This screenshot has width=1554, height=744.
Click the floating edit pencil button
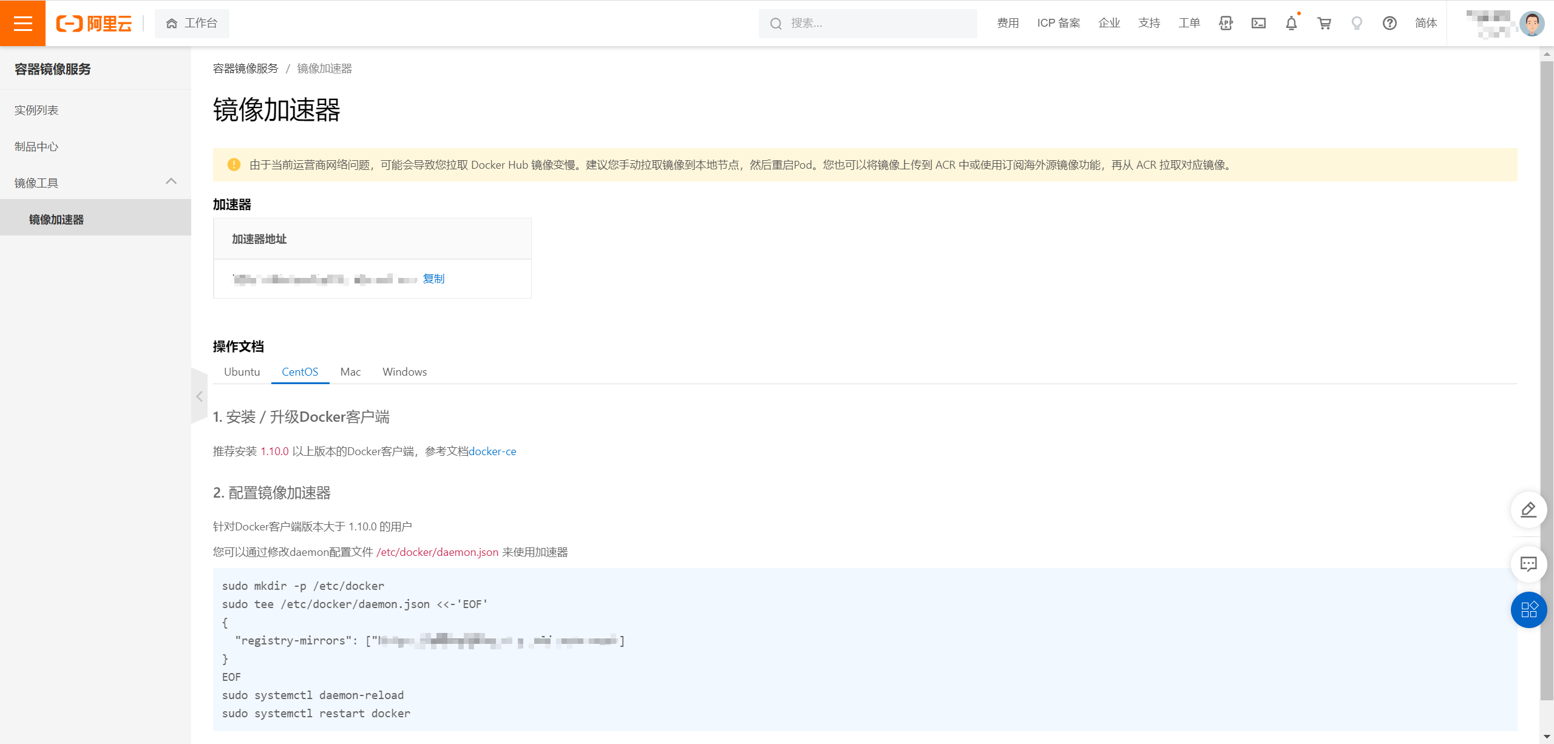tap(1529, 509)
